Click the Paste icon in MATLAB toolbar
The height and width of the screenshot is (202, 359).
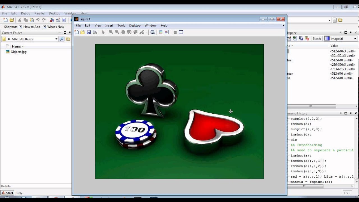pos(31,20)
